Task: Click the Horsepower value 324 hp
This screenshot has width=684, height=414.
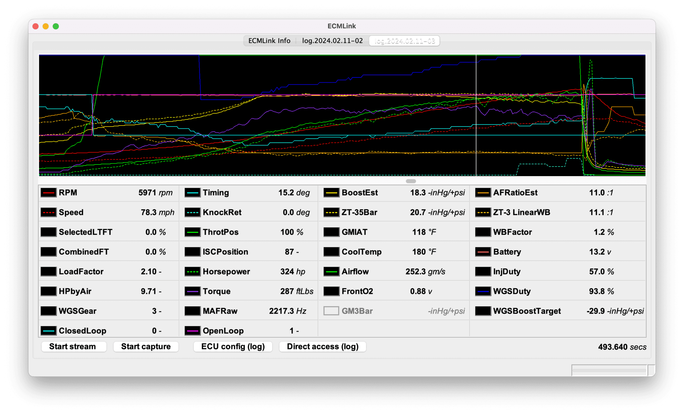Action: (293, 272)
